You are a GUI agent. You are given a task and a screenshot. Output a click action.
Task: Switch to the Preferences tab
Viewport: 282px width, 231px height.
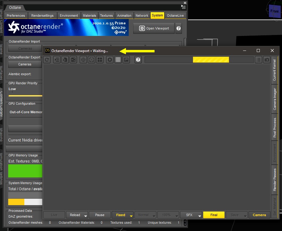16,16
